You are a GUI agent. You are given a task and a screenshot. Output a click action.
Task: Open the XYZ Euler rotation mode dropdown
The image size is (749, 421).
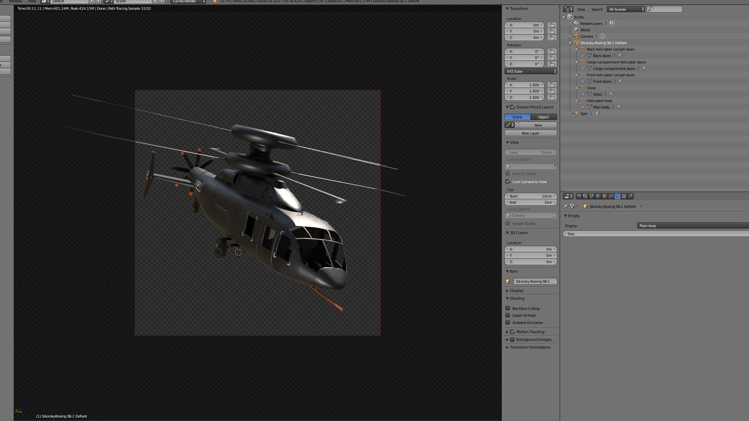(531, 71)
